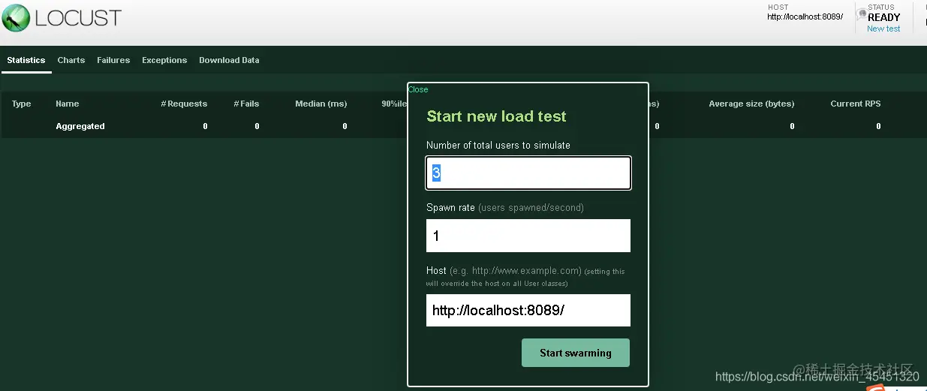Show the Exceptions tab

[164, 60]
